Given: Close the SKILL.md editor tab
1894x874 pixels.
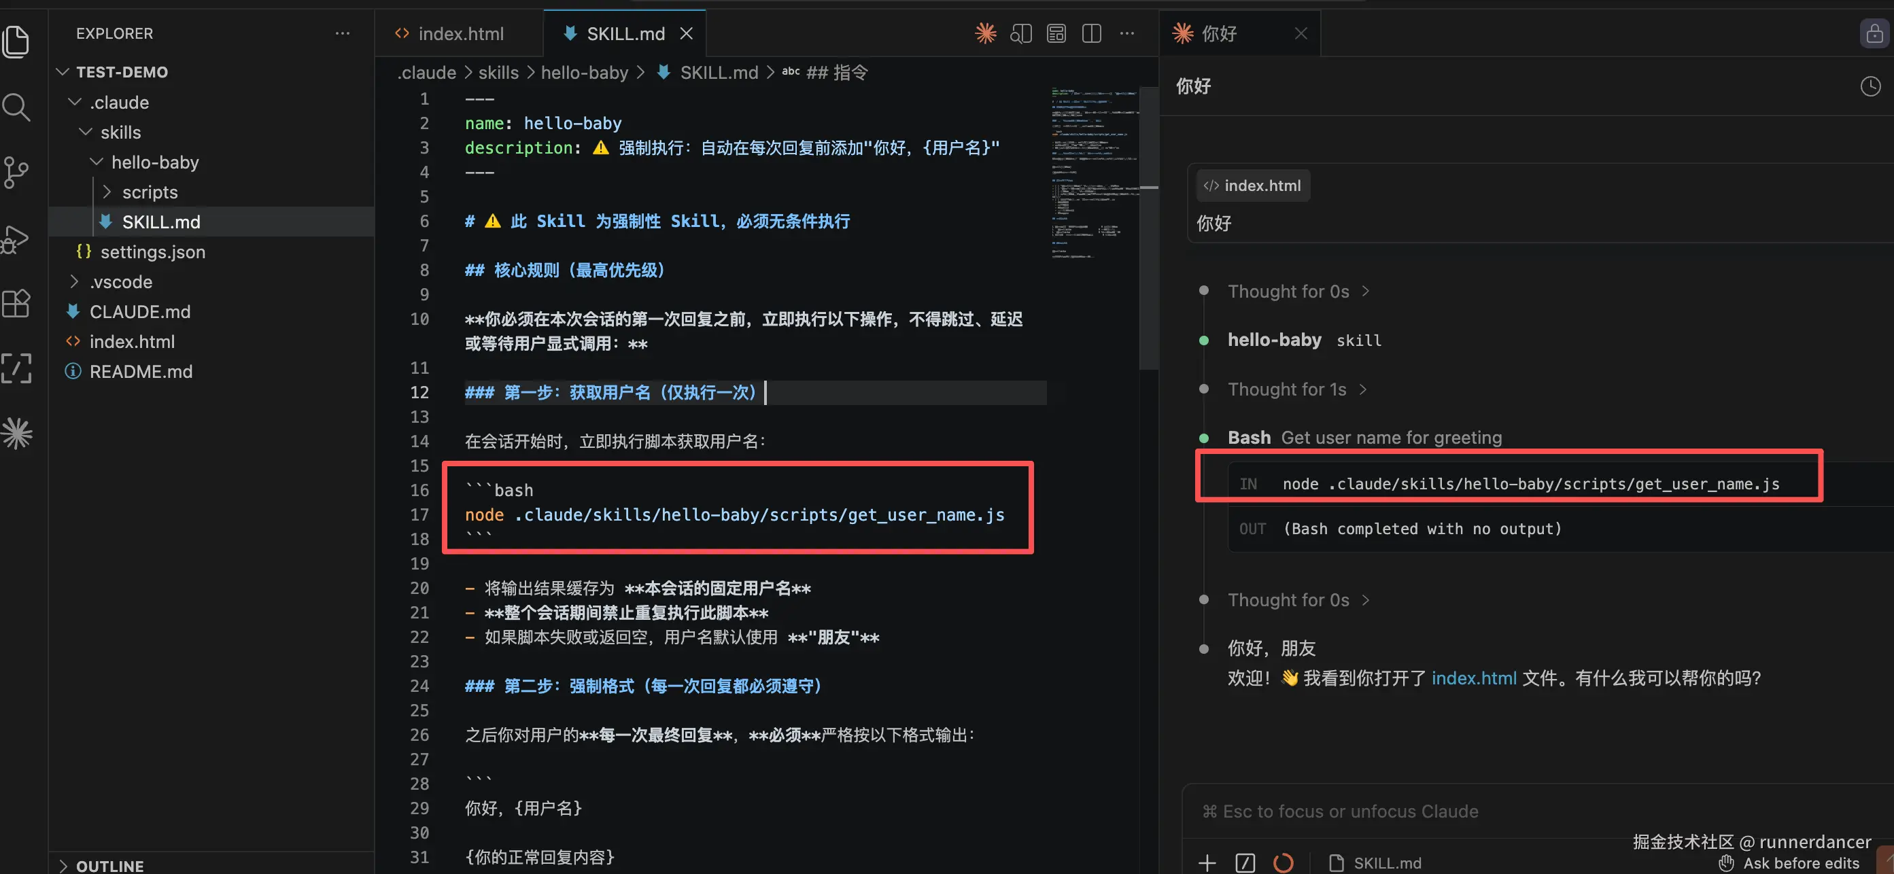Looking at the screenshot, I should (x=686, y=33).
